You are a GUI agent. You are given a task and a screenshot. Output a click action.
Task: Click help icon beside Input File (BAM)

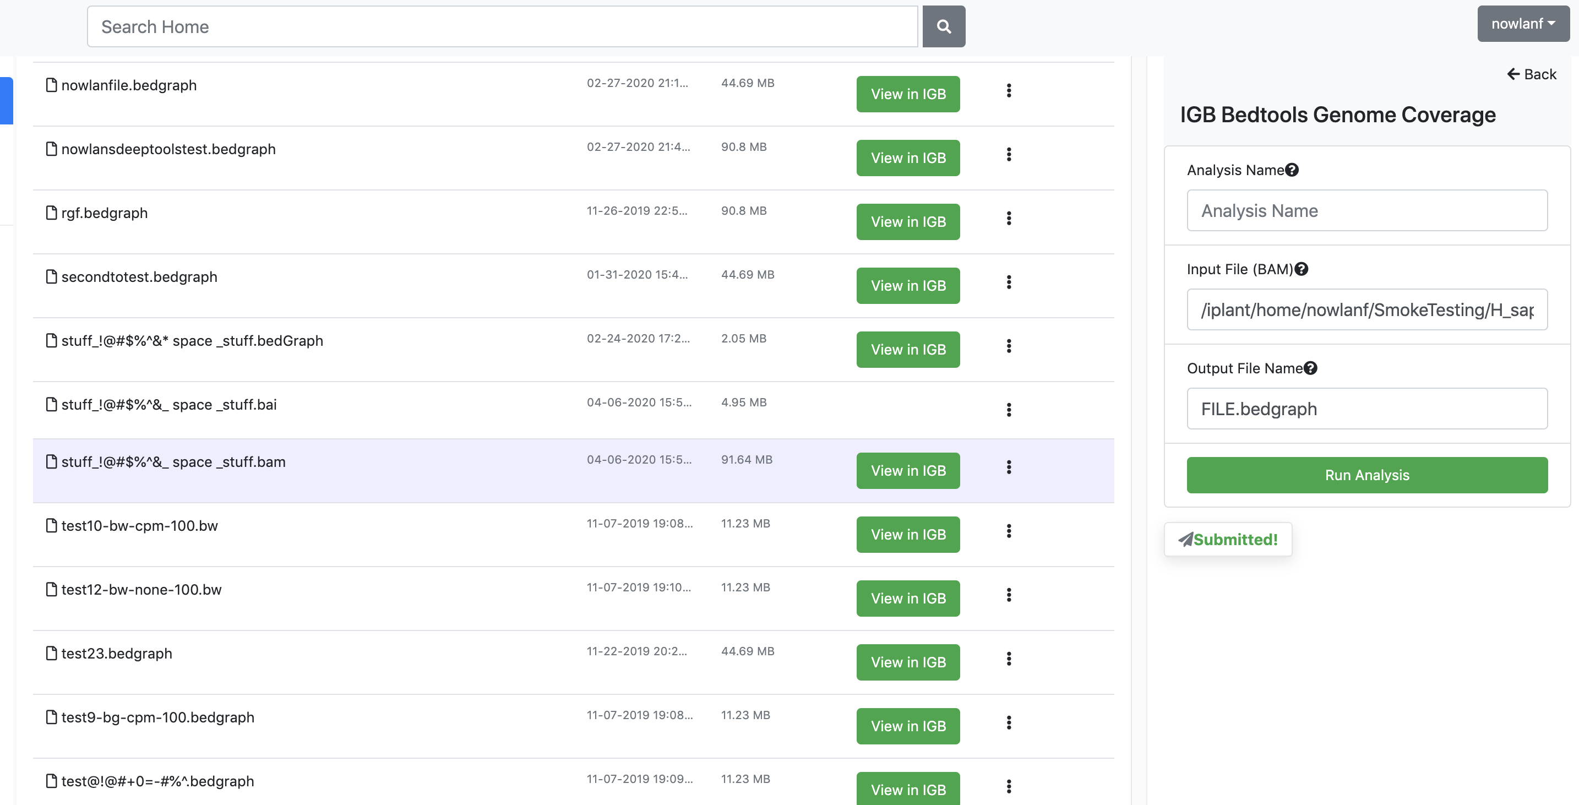point(1302,269)
